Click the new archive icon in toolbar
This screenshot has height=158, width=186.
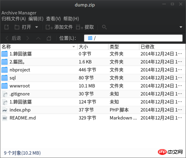tap(6, 27)
